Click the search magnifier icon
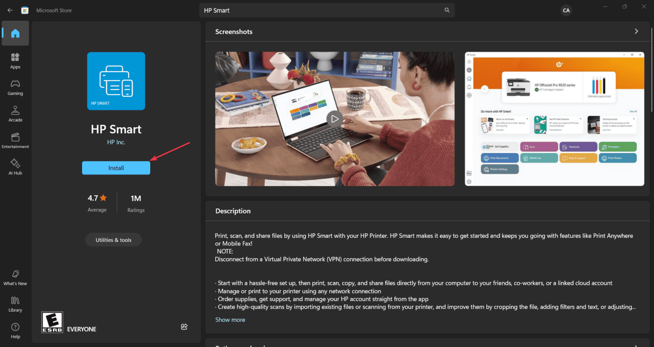 (447, 10)
